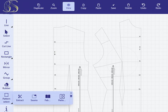Select the Line drawing tool
The height and width of the screenshot is (112, 168).
click(6, 23)
